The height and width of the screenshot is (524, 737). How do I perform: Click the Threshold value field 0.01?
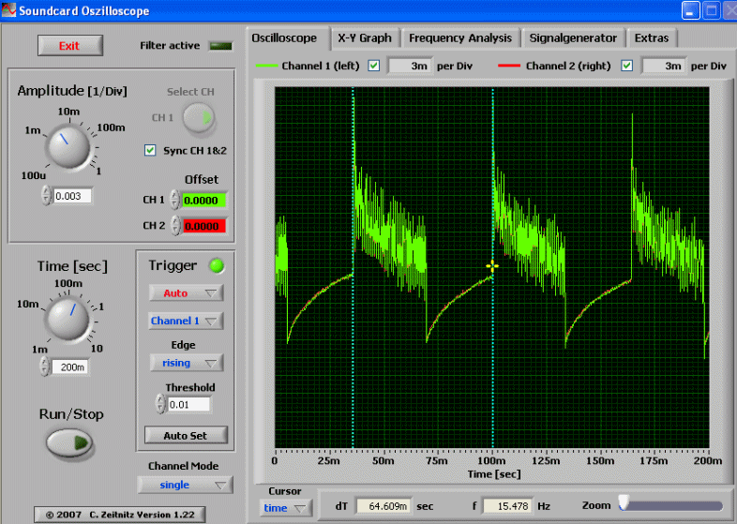(x=188, y=405)
